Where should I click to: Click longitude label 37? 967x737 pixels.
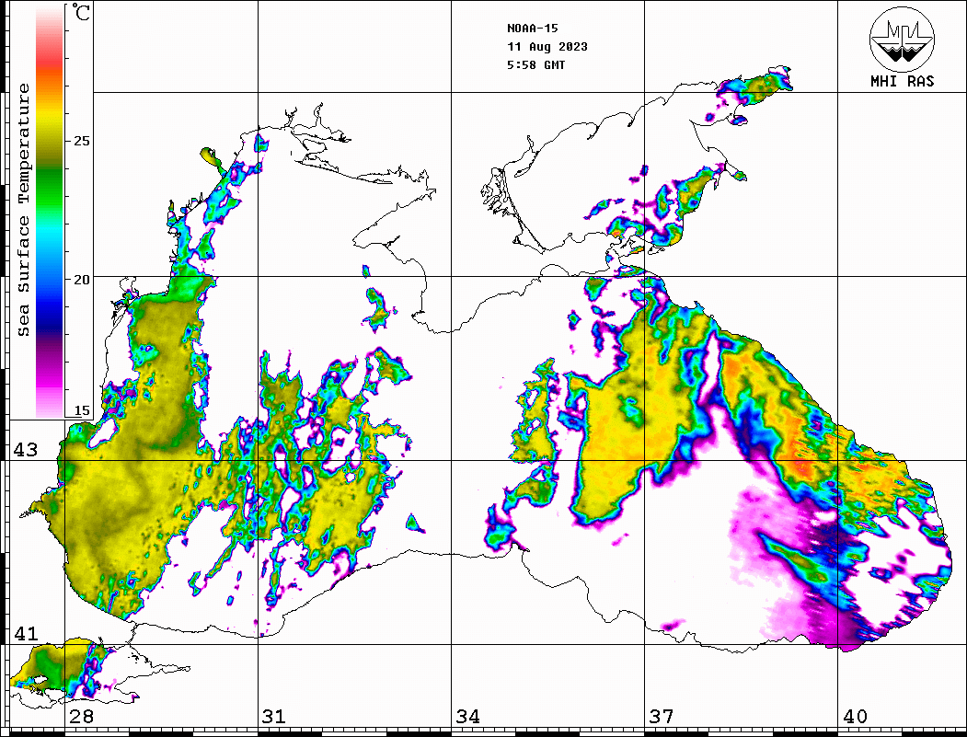pyautogui.click(x=662, y=717)
